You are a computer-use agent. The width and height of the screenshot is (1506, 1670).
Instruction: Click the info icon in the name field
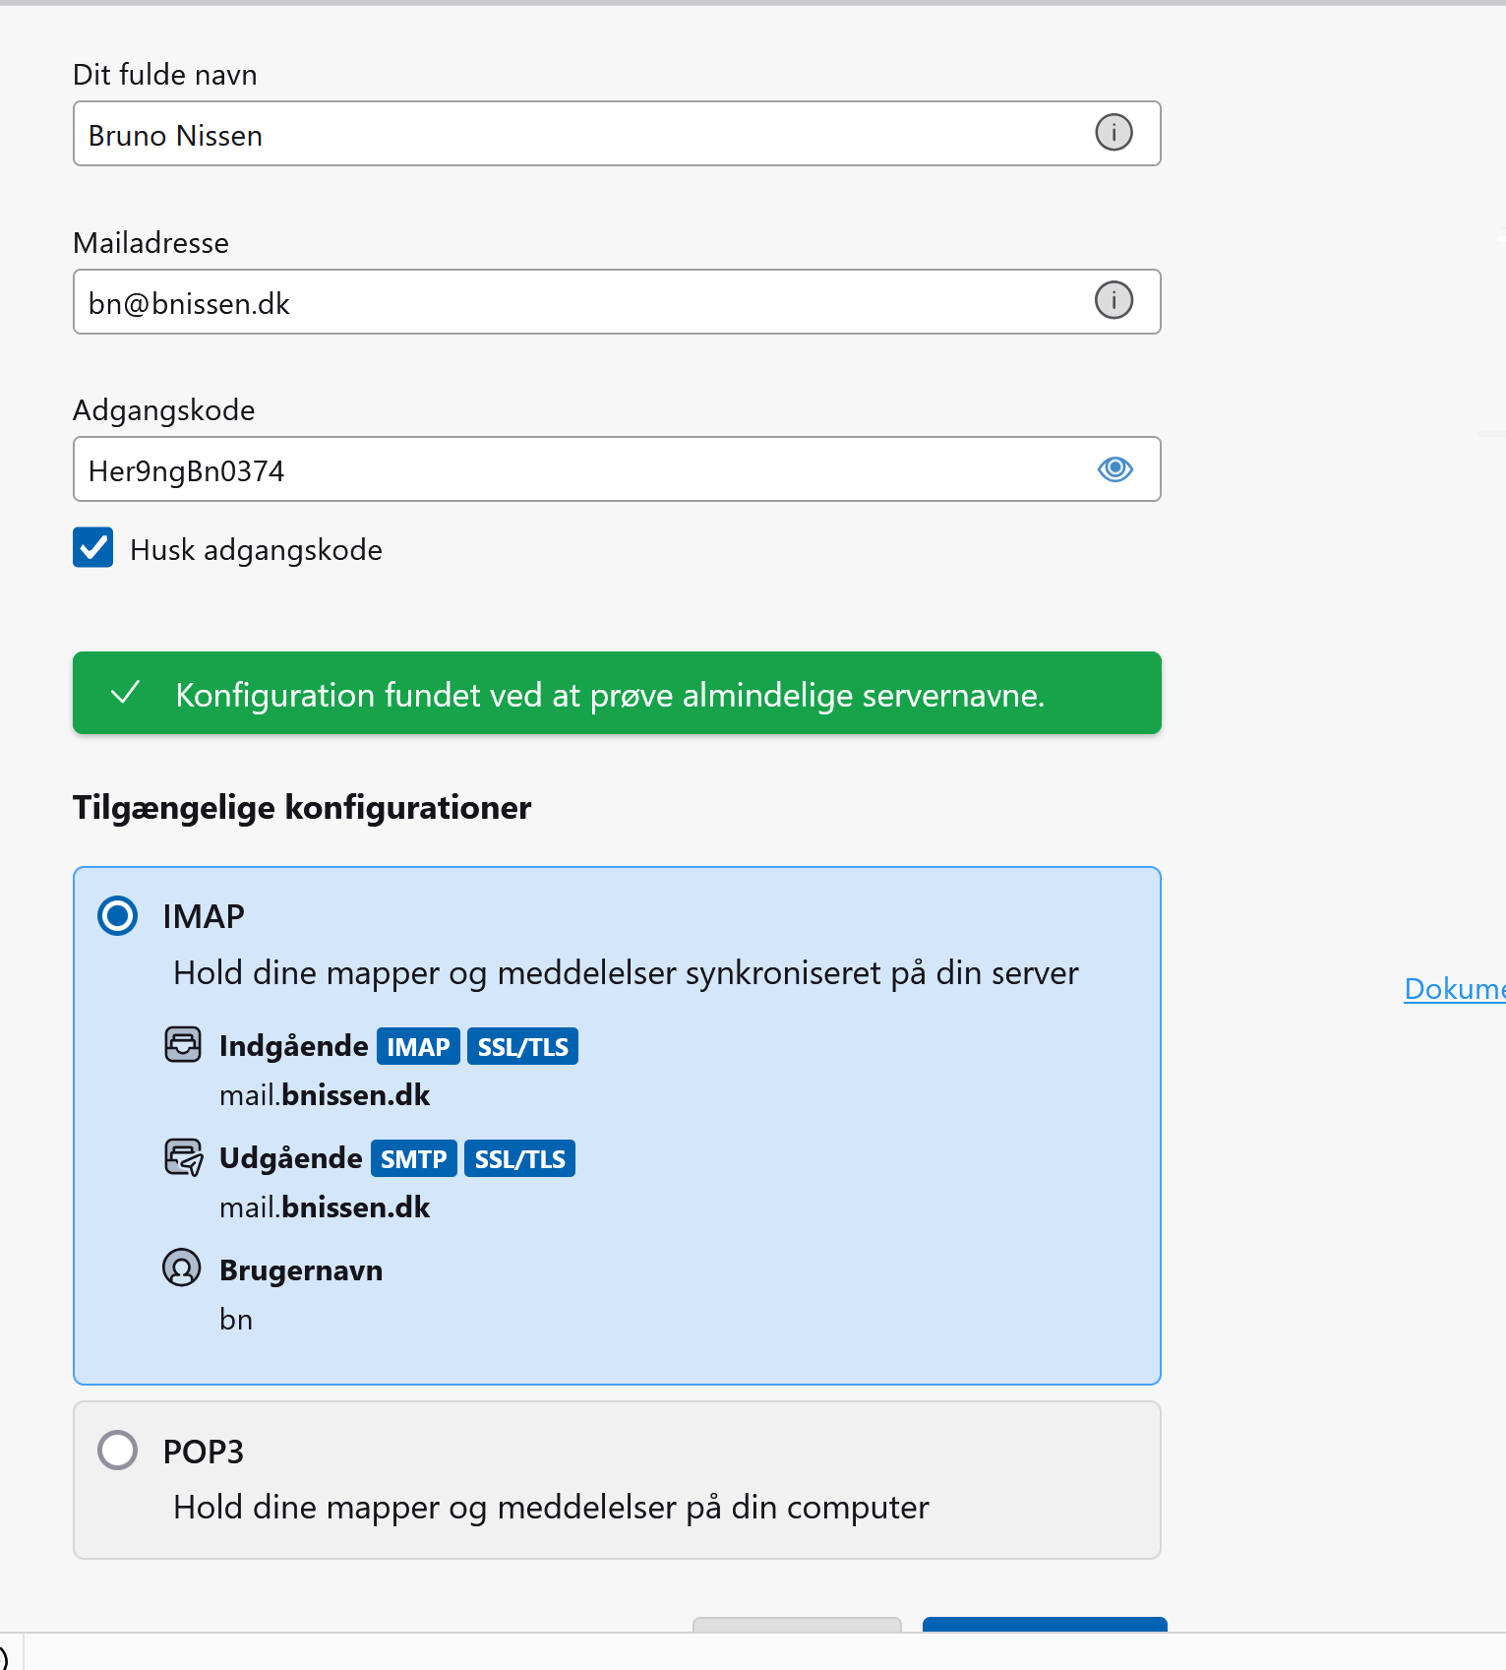tap(1114, 132)
